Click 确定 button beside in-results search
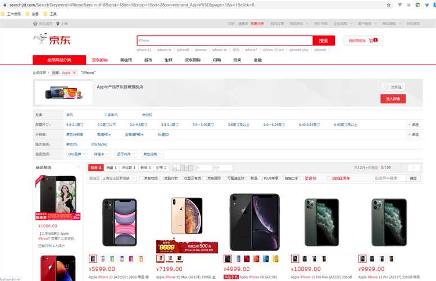This screenshot has width=436, height=281. tap(413, 178)
